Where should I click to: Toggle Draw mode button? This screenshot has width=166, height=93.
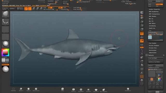pos(30,9)
